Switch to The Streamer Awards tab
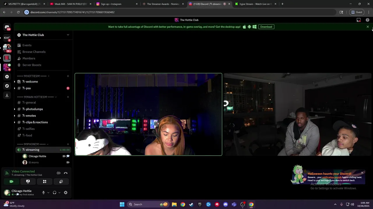Viewport: 373px width, 209px height. [163, 4]
